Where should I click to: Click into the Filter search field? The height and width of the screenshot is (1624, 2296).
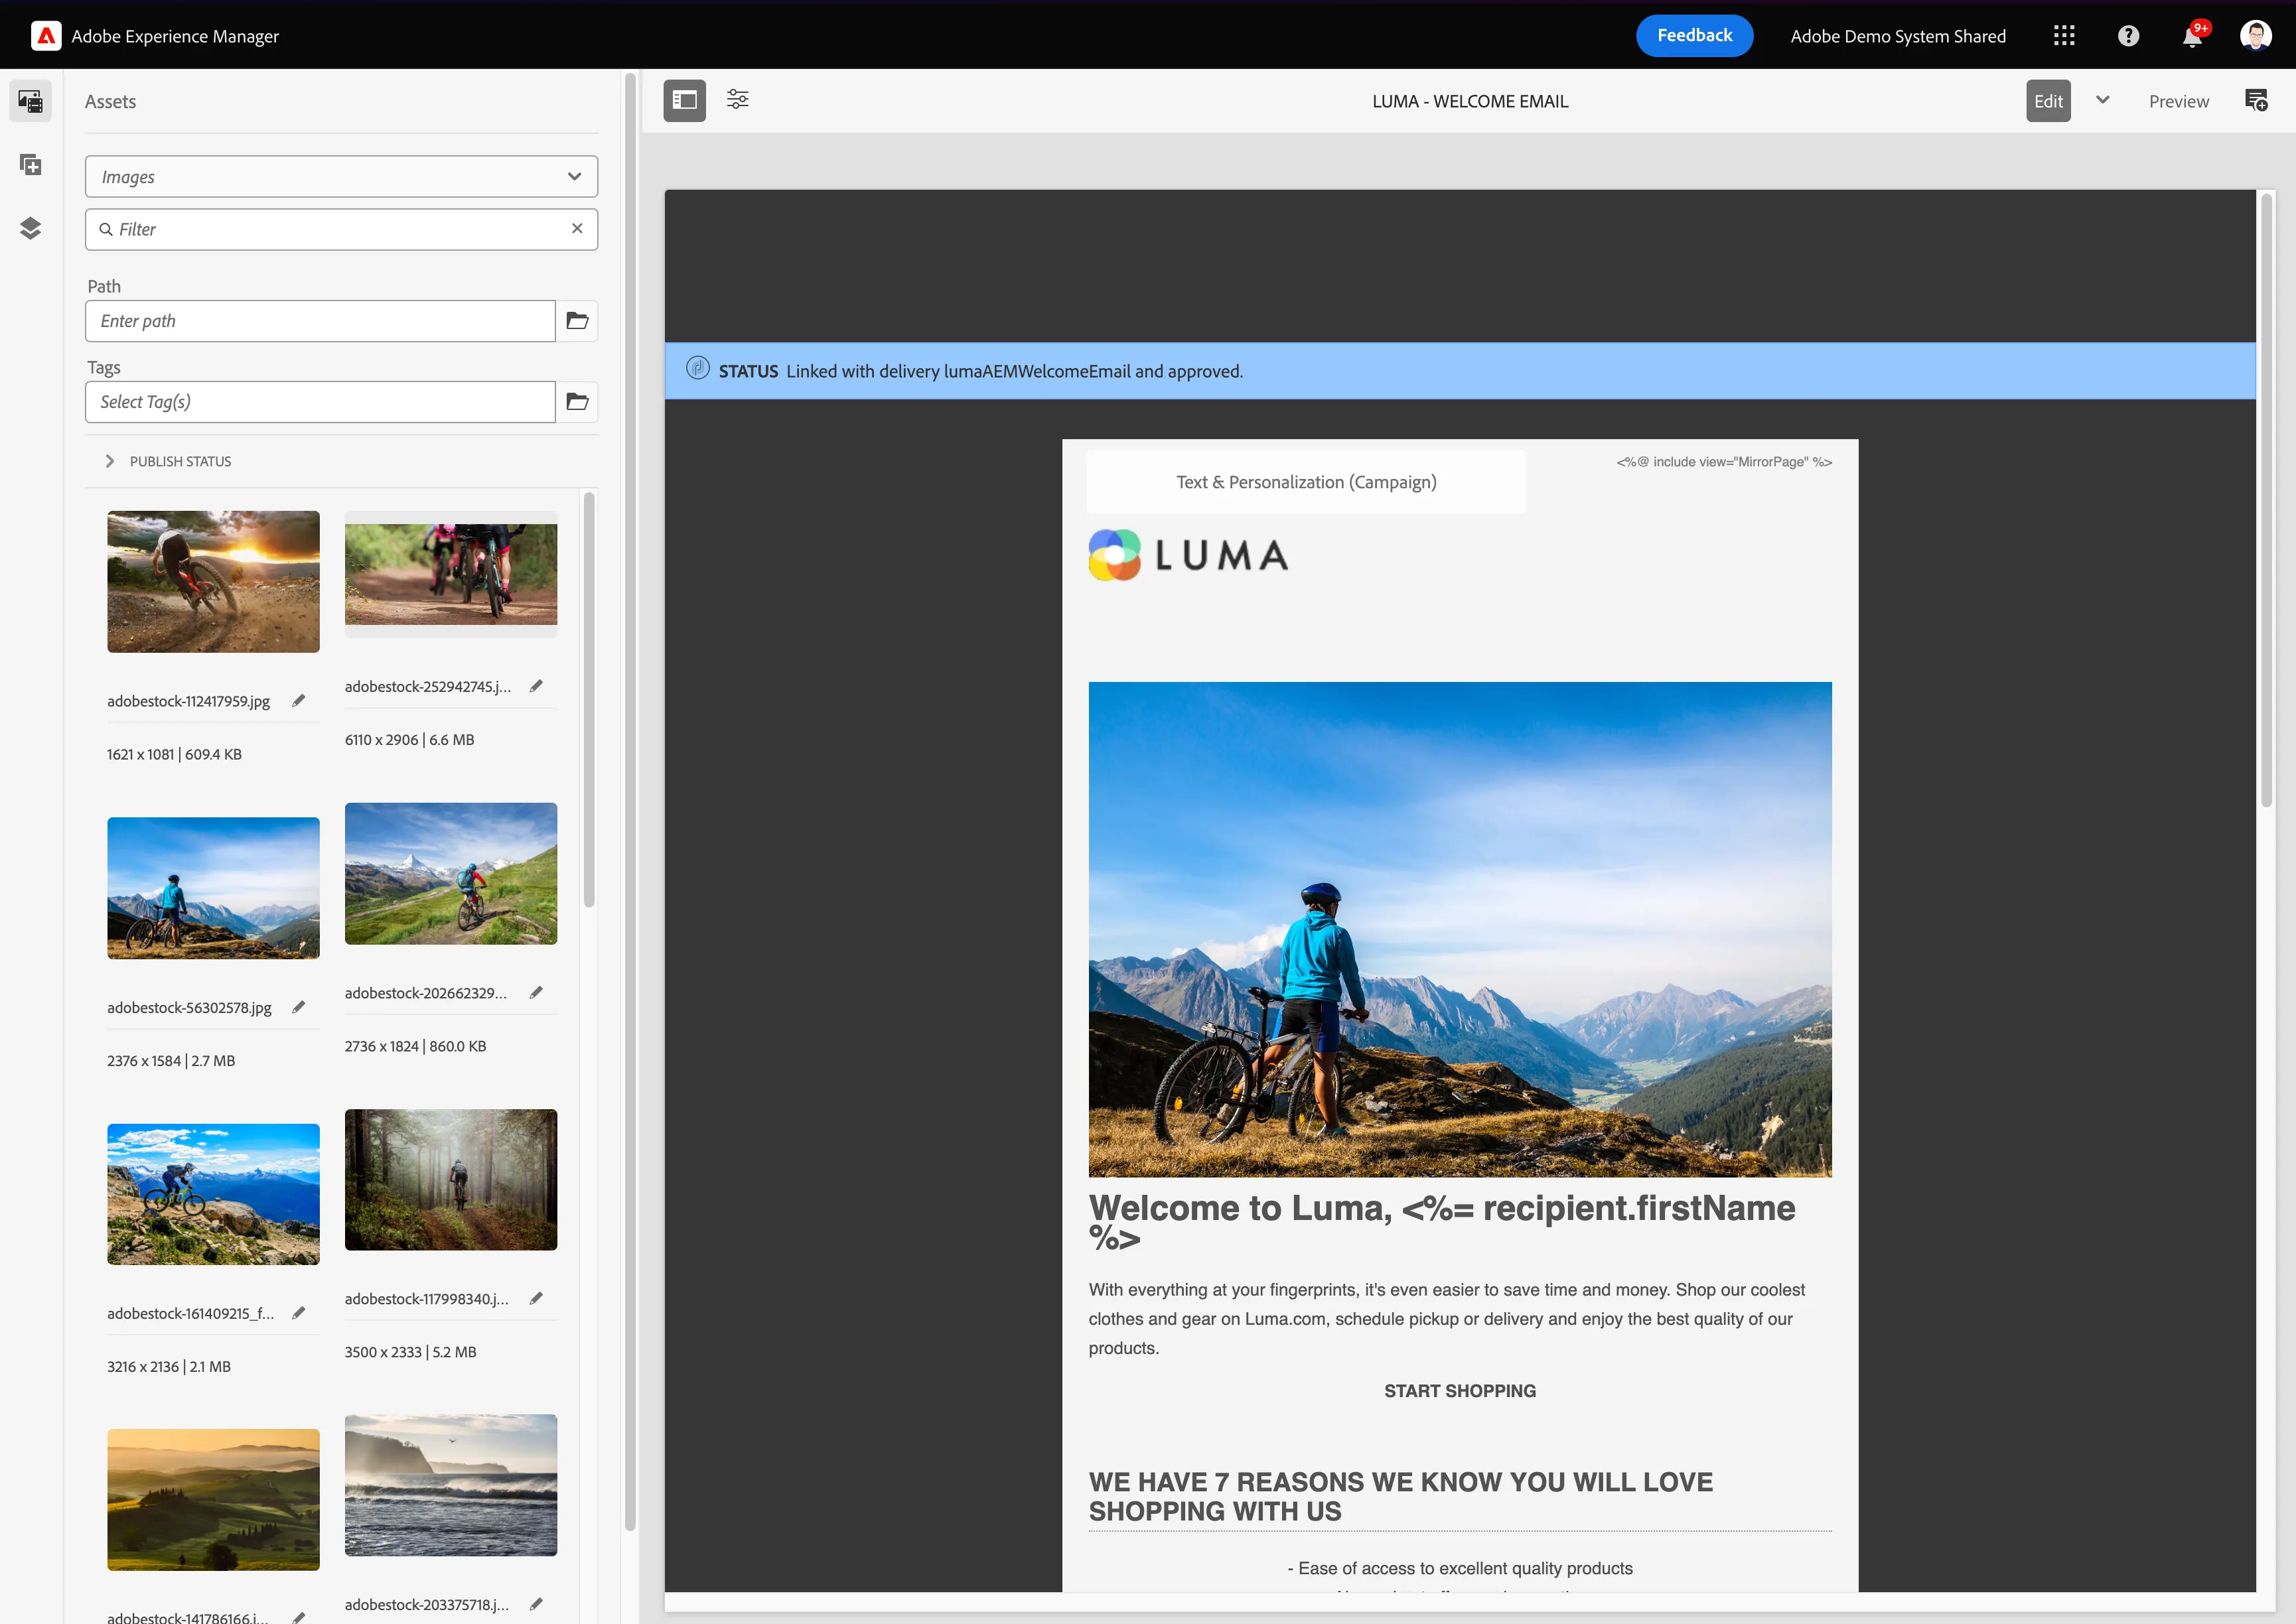pos(340,229)
